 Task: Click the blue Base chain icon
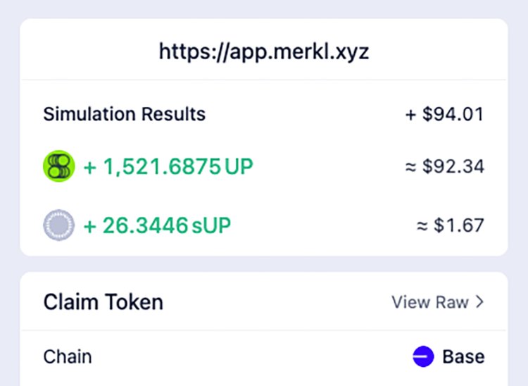coord(423,356)
